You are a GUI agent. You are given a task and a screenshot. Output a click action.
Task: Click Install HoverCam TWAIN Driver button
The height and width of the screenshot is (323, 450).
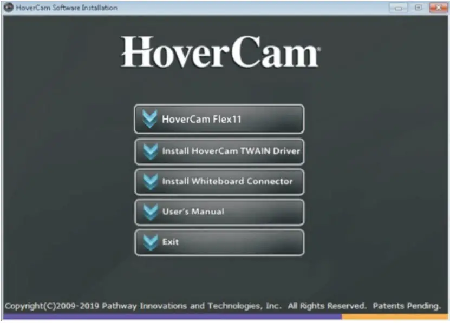(219, 151)
